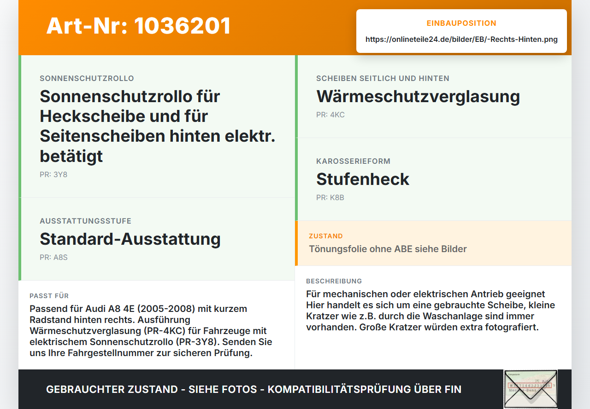Click the SCHEIBEN SEITLICH UND HINTEN label

click(x=383, y=79)
